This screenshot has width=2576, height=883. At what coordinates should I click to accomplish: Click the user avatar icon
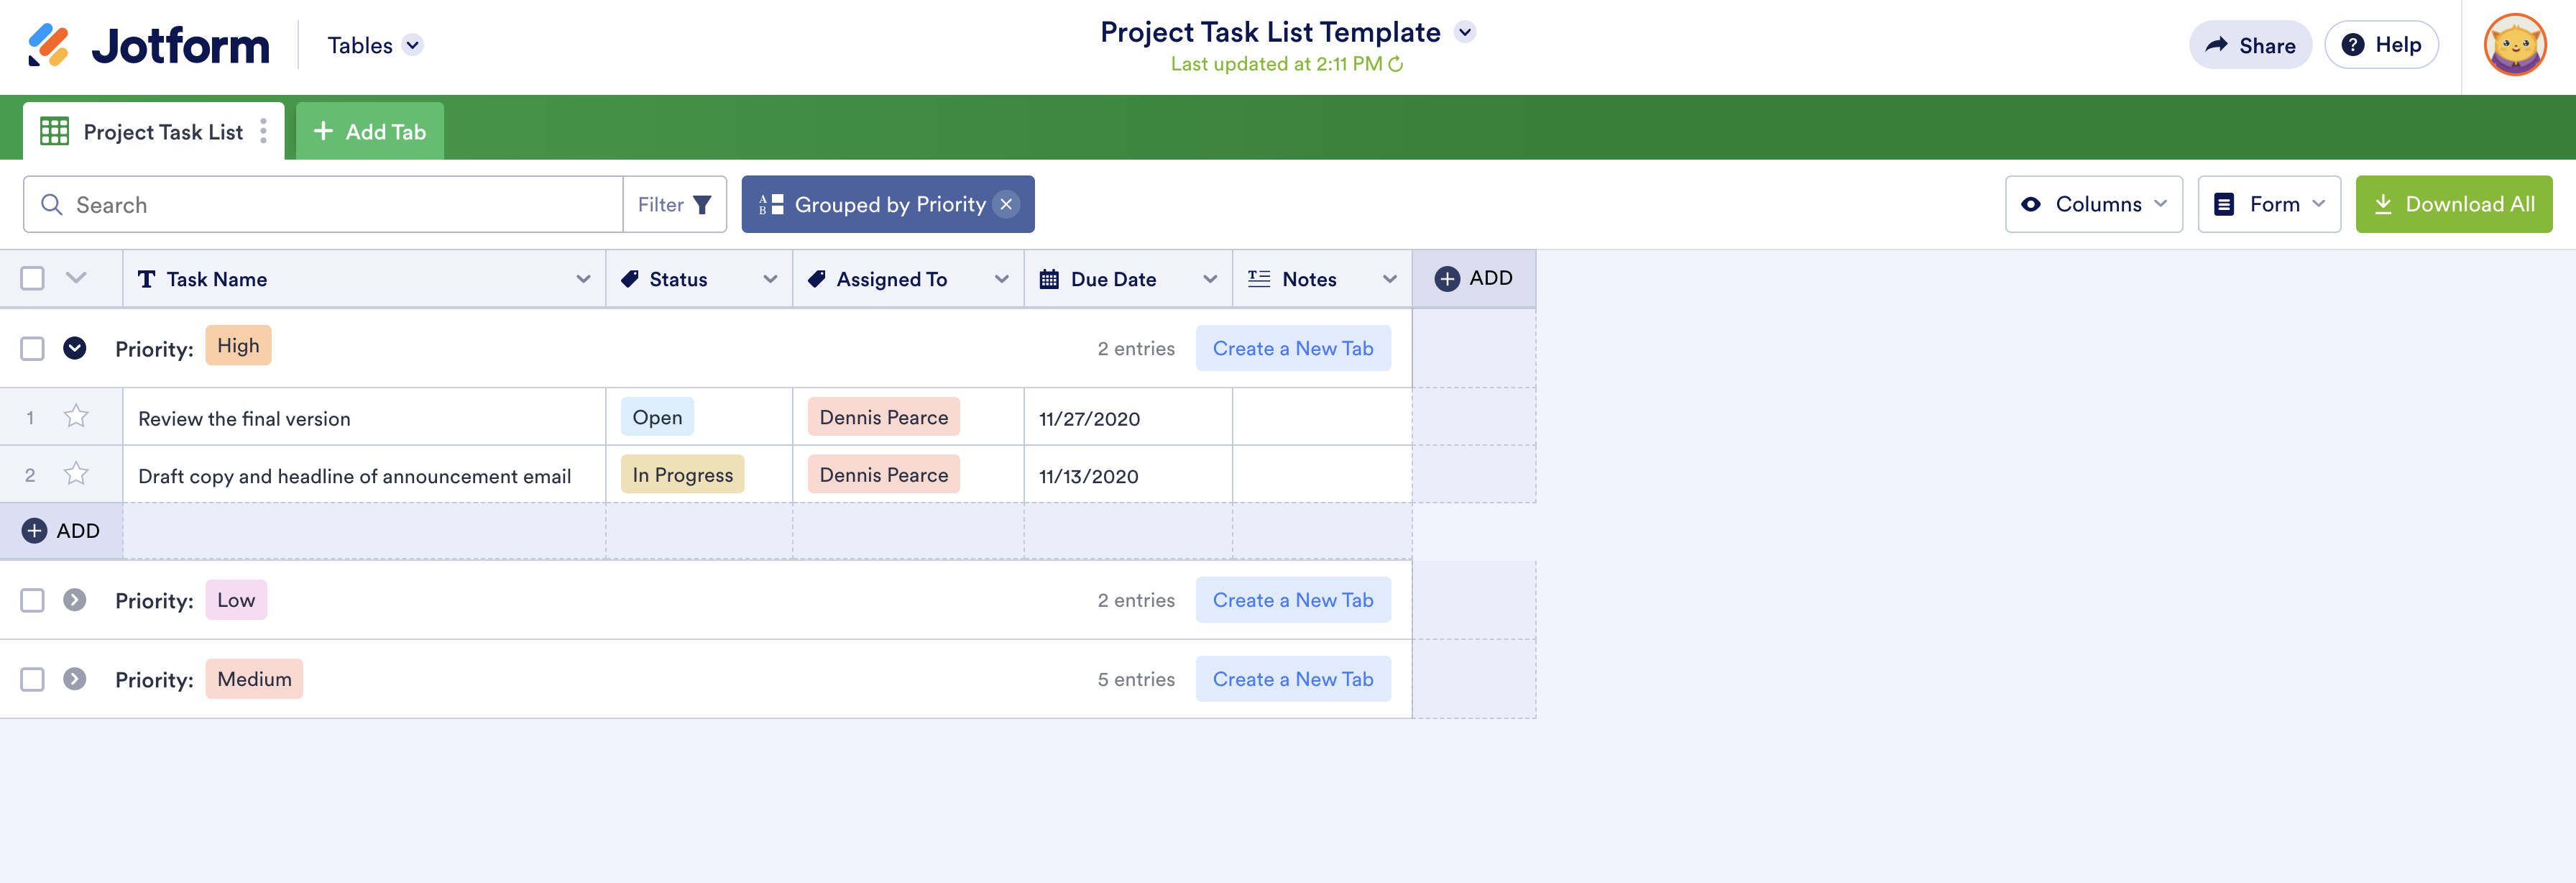pyautogui.click(x=2514, y=45)
